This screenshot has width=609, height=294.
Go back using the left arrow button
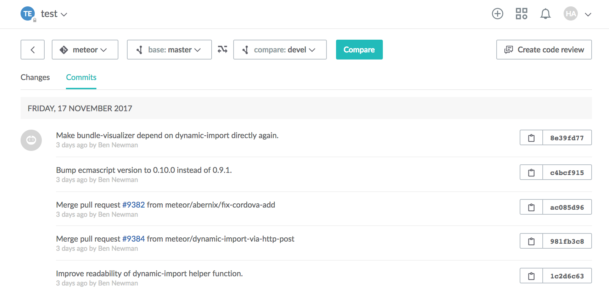(x=33, y=50)
